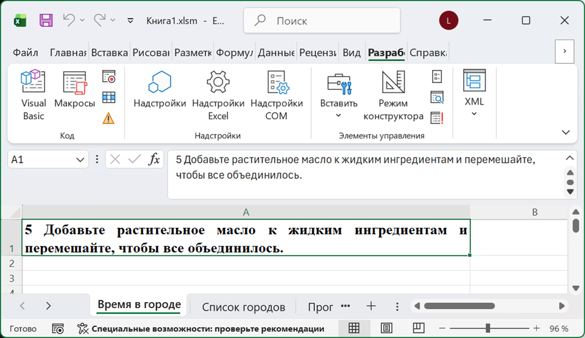Open Специальные возможности accessibility recommendations
The image size is (585, 338).
pyautogui.click(x=200, y=329)
